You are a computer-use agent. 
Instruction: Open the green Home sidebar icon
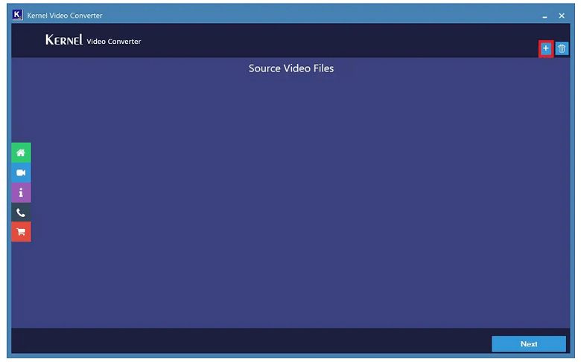(x=21, y=152)
